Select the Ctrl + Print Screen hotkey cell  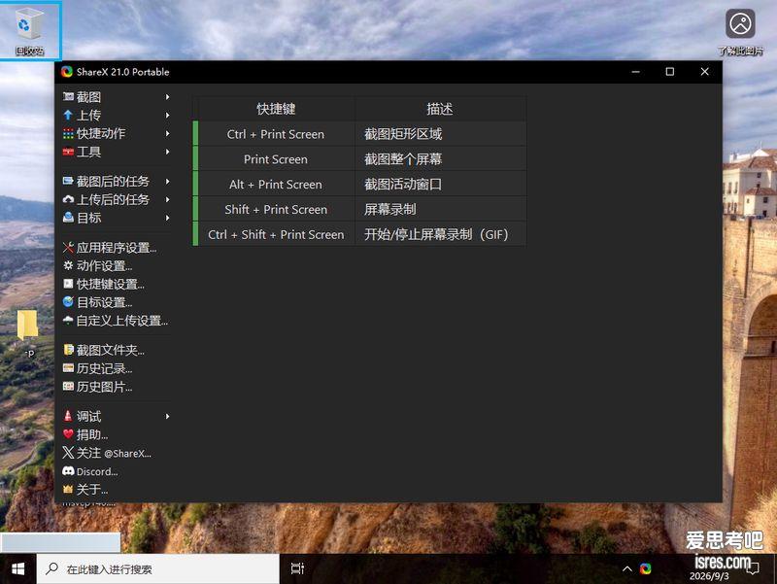(276, 134)
